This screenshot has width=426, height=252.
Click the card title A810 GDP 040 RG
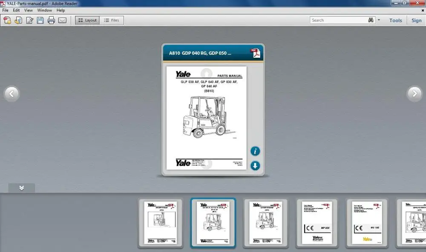pyautogui.click(x=200, y=53)
